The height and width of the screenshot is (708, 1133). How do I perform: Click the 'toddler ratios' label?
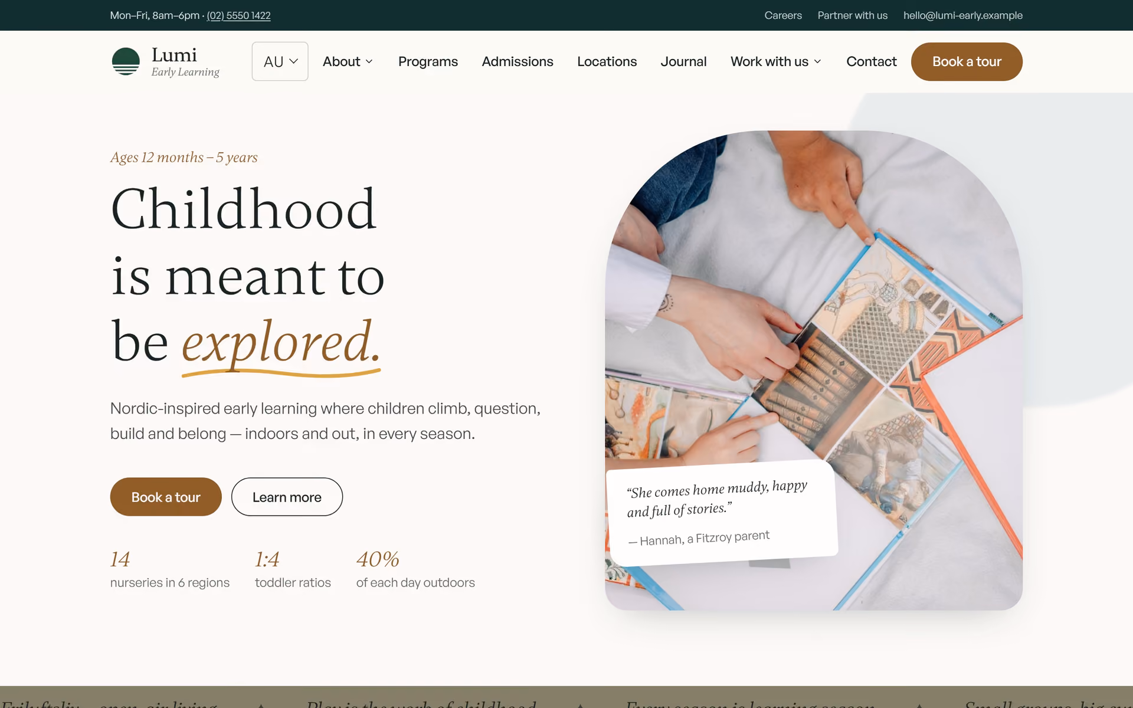point(293,582)
